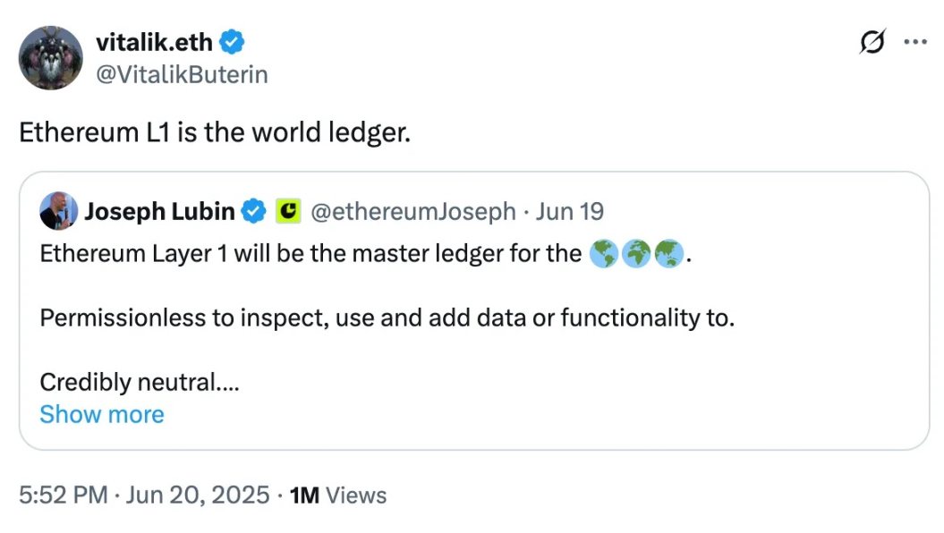
Task: Click the vitalik.eth display name
Action: point(152,41)
